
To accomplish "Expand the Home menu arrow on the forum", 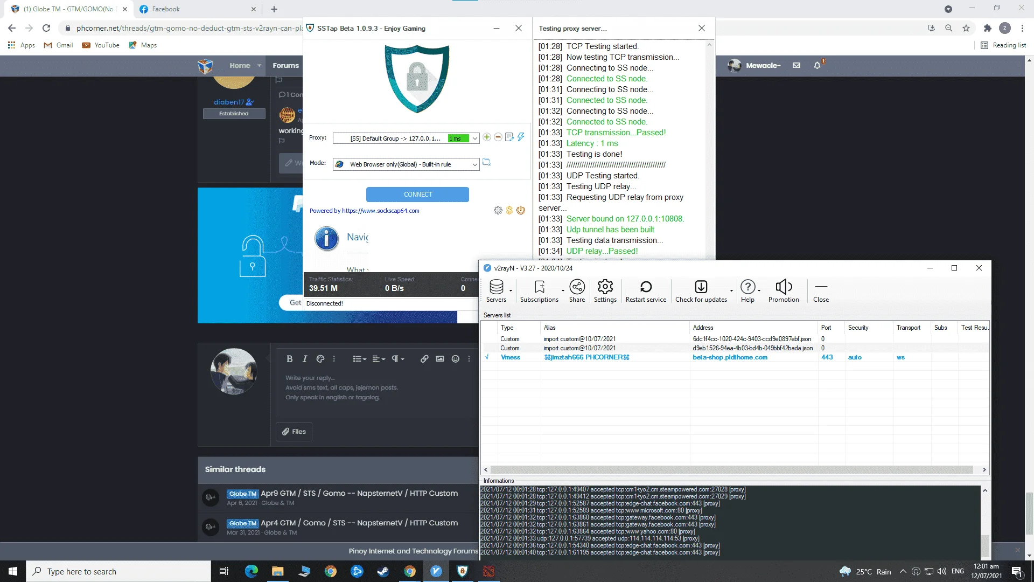I will pos(259,66).
